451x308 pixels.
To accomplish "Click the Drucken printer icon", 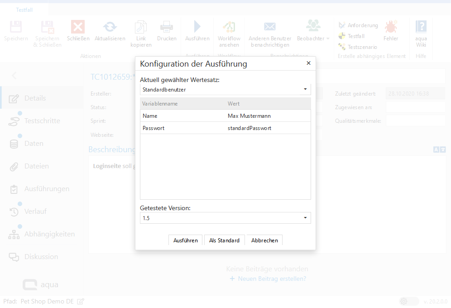I will click(167, 27).
